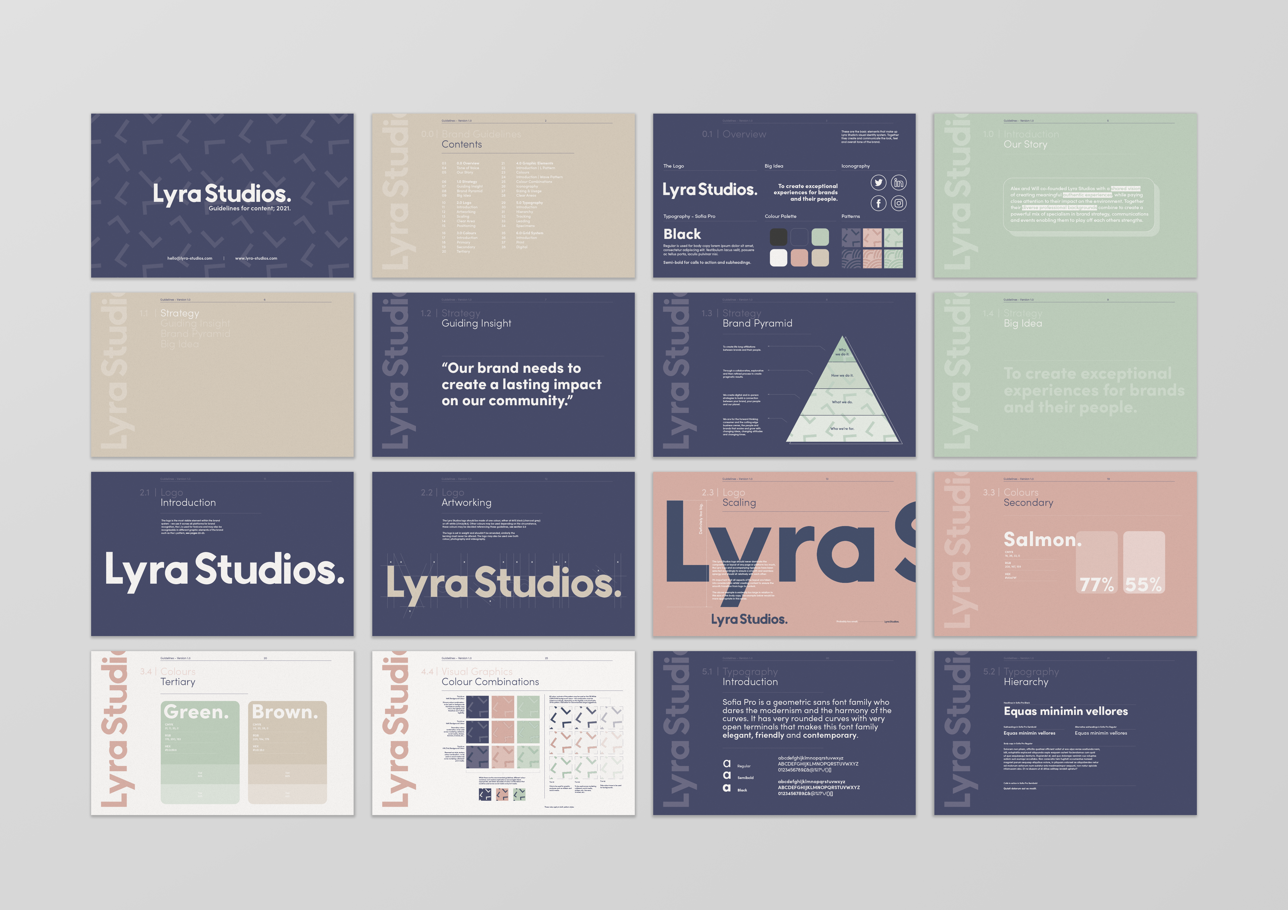Open the Guiding Insight quote slide
Image resolution: width=1288 pixels, height=910 pixels.
503,375
